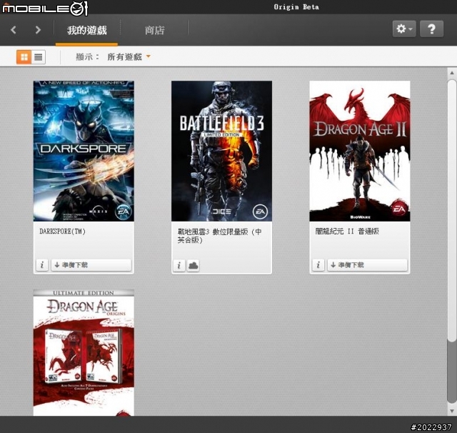Start the DARKSPORE(TM) download
The width and height of the screenshot is (457, 433).
[91, 265]
